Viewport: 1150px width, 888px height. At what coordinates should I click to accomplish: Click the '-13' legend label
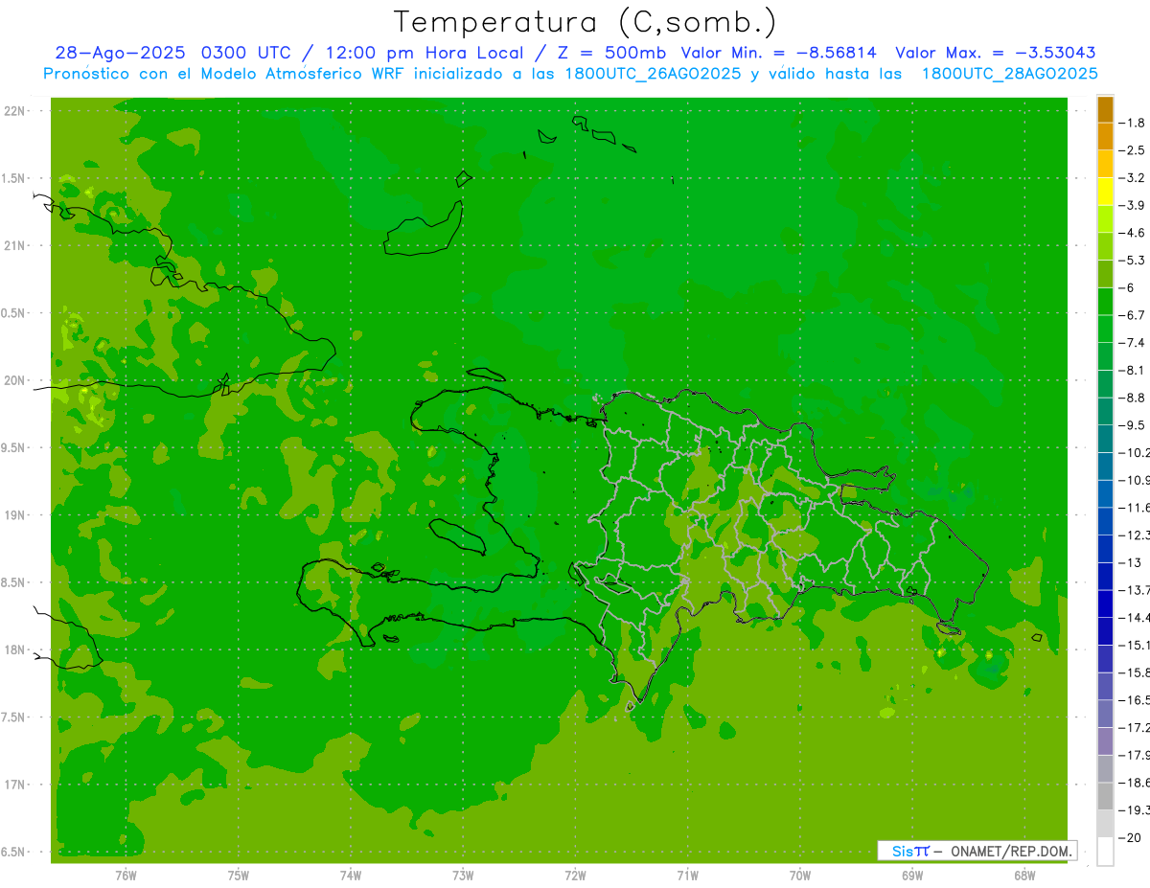point(1130,562)
